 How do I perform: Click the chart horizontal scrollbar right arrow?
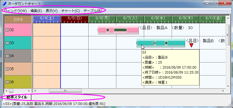click(x=223, y=91)
